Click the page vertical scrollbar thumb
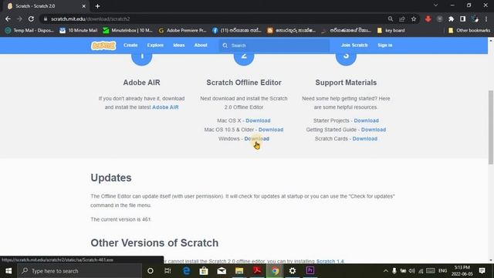This screenshot has height=278, width=494. coord(491,127)
